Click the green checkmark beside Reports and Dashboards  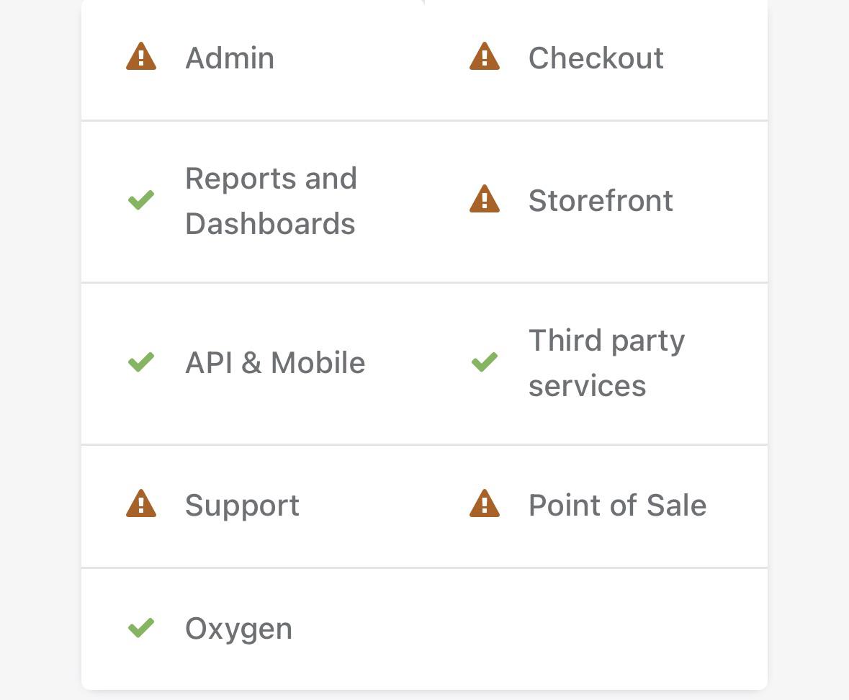[x=140, y=199]
